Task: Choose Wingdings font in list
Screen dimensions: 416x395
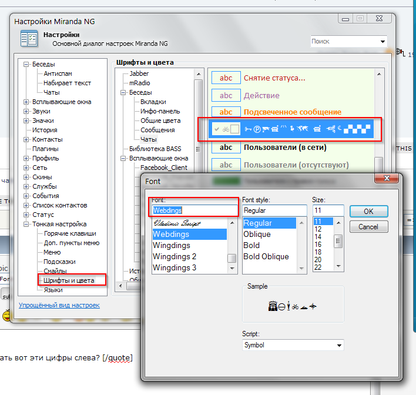Action: pos(189,246)
